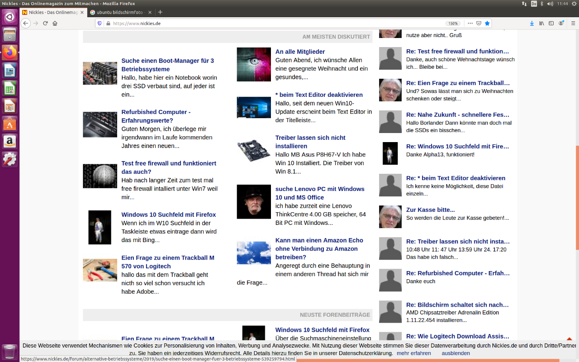Click the cloud sky thumbnail image
The width and height of the screenshot is (579, 362).
tap(254, 253)
